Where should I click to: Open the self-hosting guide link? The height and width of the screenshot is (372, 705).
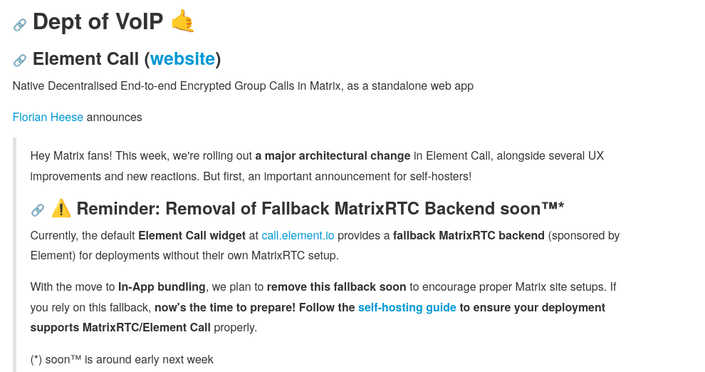[x=407, y=307]
